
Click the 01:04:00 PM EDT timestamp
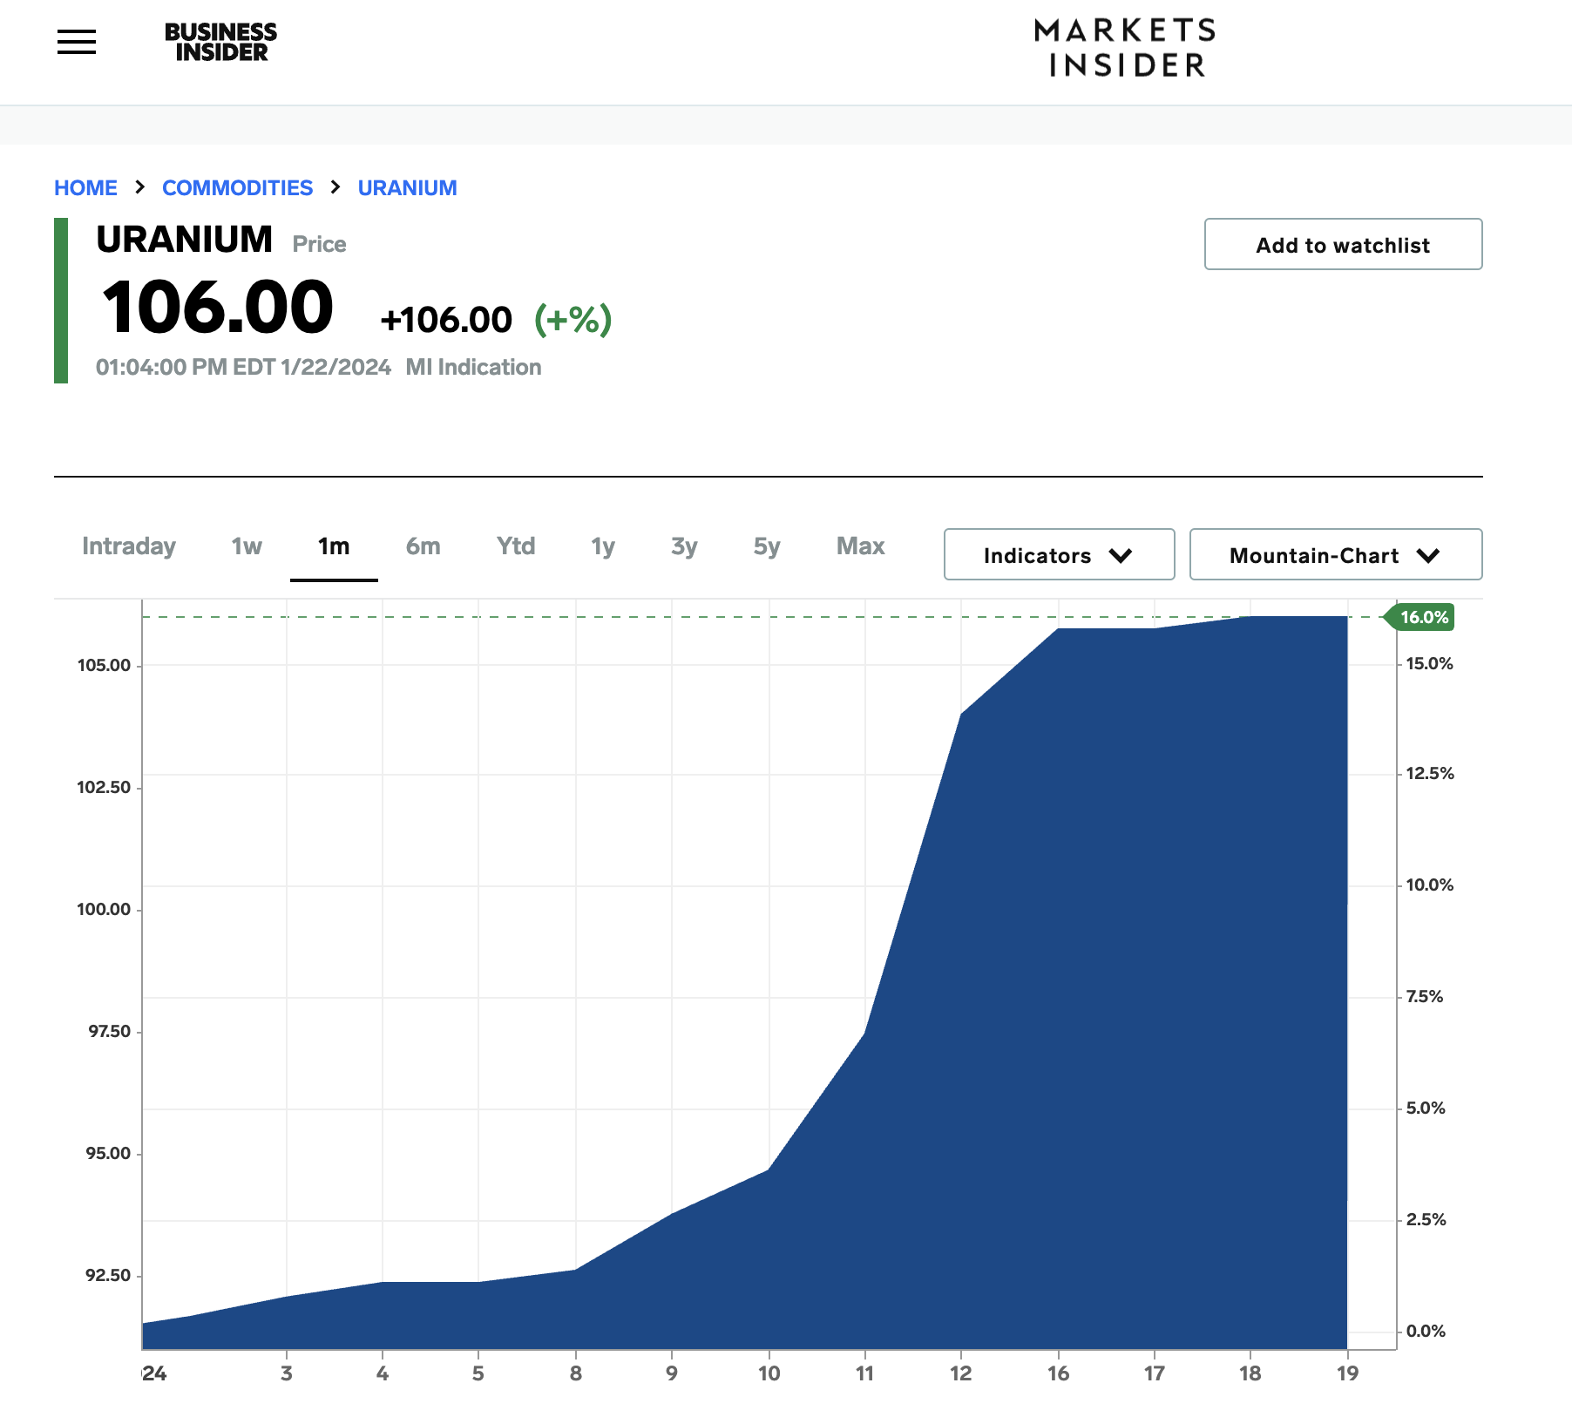243,367
